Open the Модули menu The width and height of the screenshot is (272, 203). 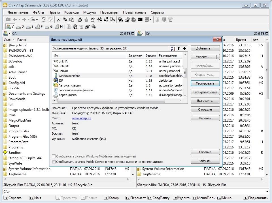pos(90,12)
